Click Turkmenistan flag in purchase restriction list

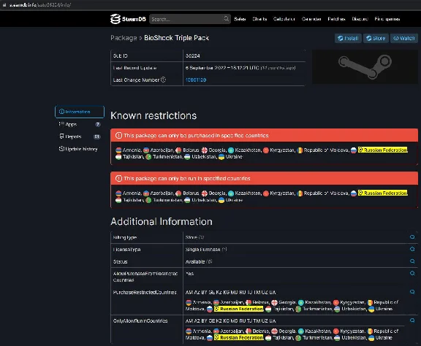pos(148,157)
